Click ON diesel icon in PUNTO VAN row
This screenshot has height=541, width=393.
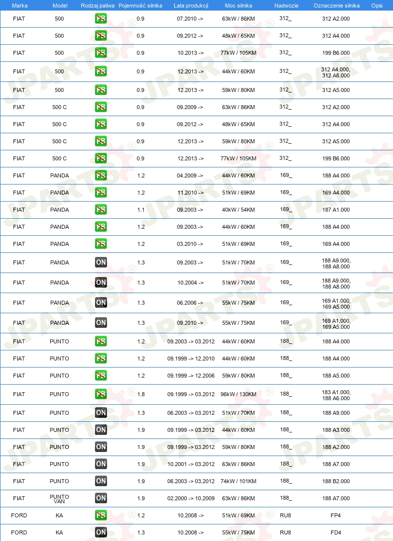101,498
